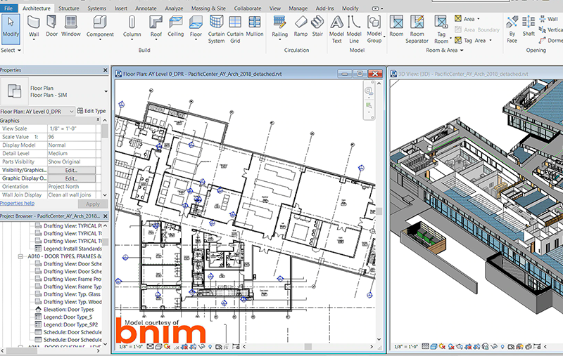Select the Railing tool
This screenshot has height=356, width=563.
279,27
